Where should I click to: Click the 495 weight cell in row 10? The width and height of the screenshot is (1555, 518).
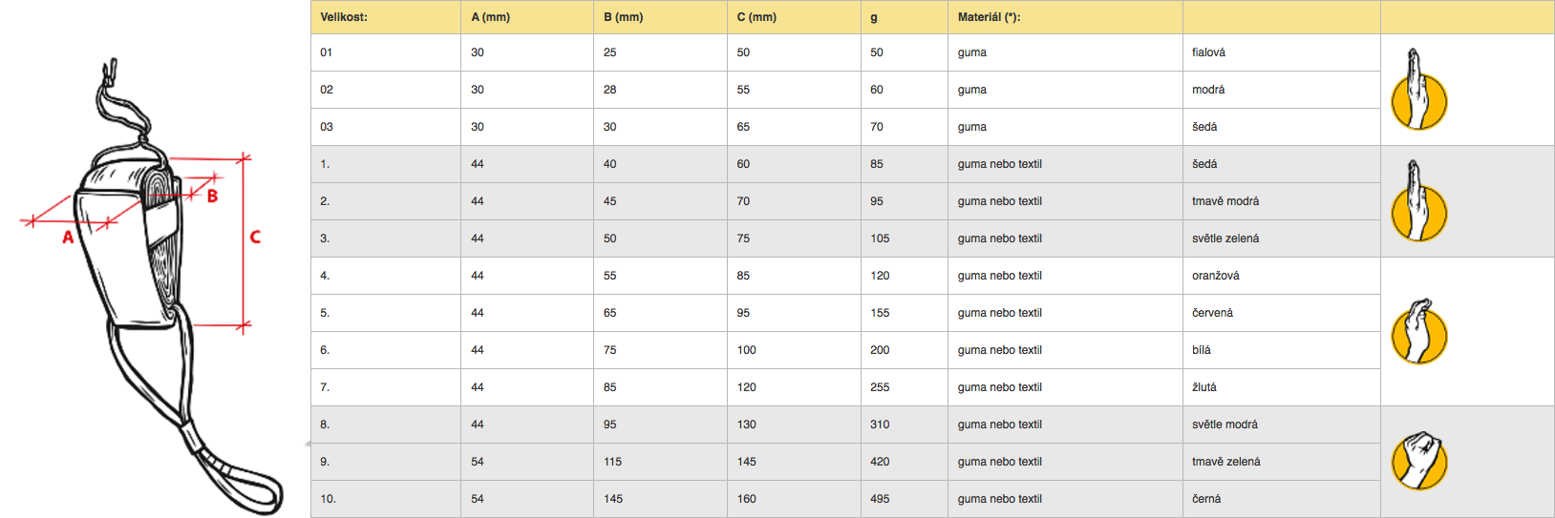pos(905,499)
